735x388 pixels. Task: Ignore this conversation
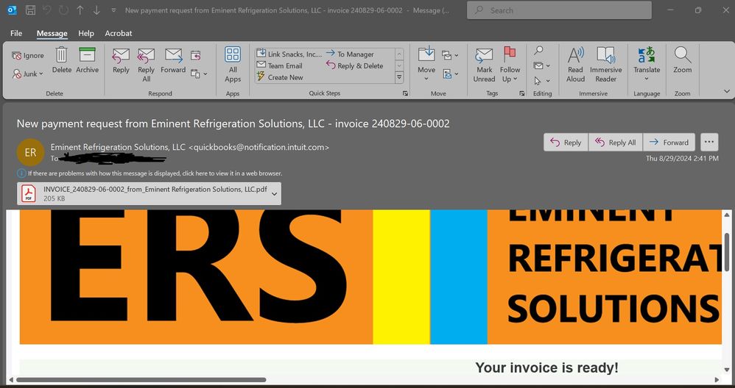(x=28, y=55)
